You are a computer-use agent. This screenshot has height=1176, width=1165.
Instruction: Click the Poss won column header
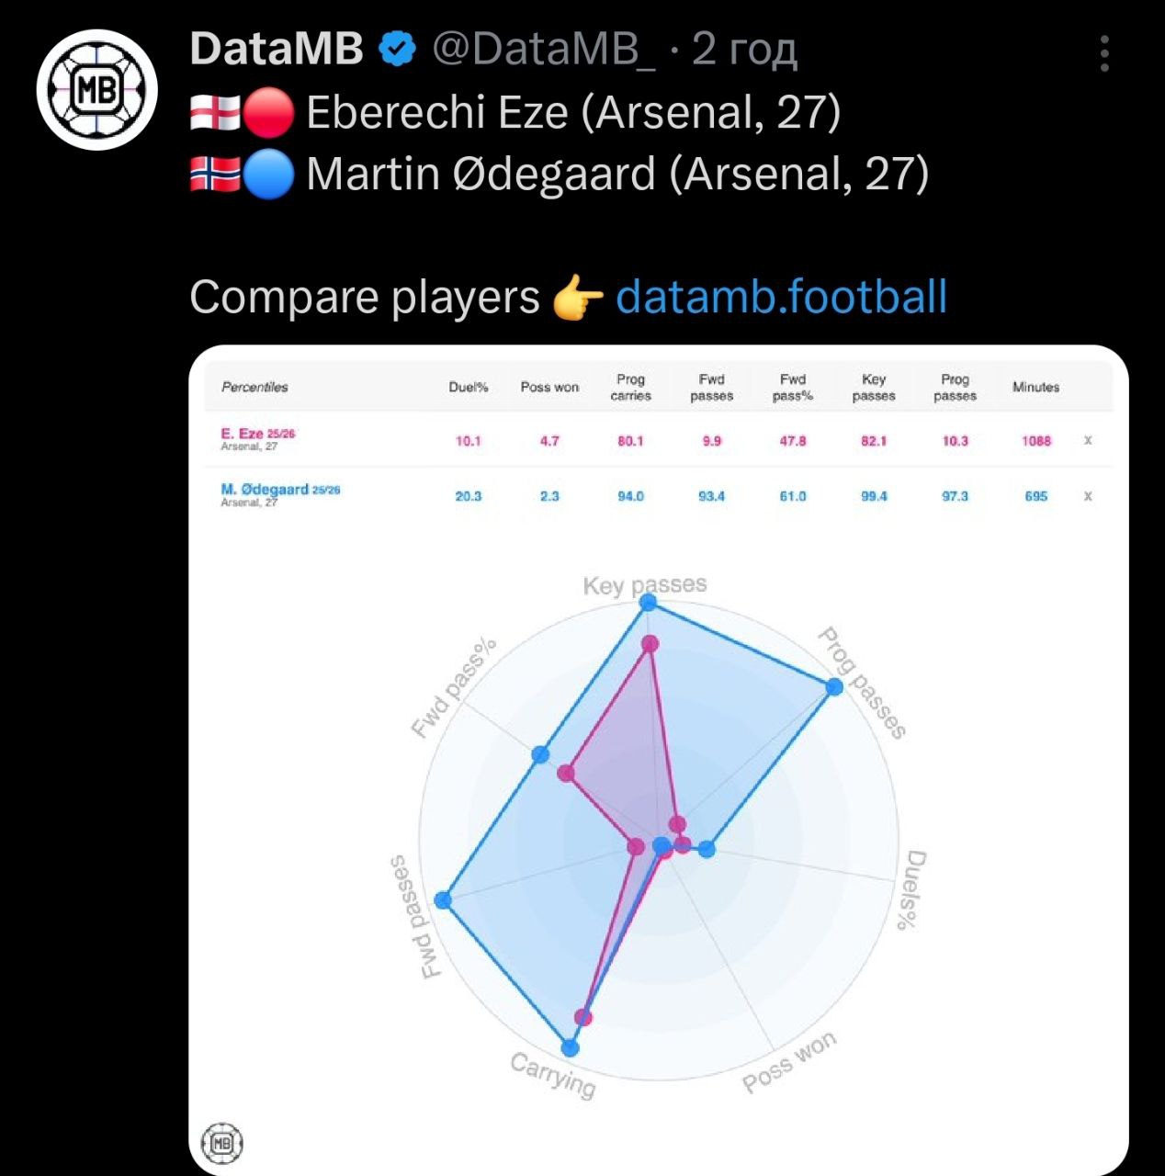549,388
